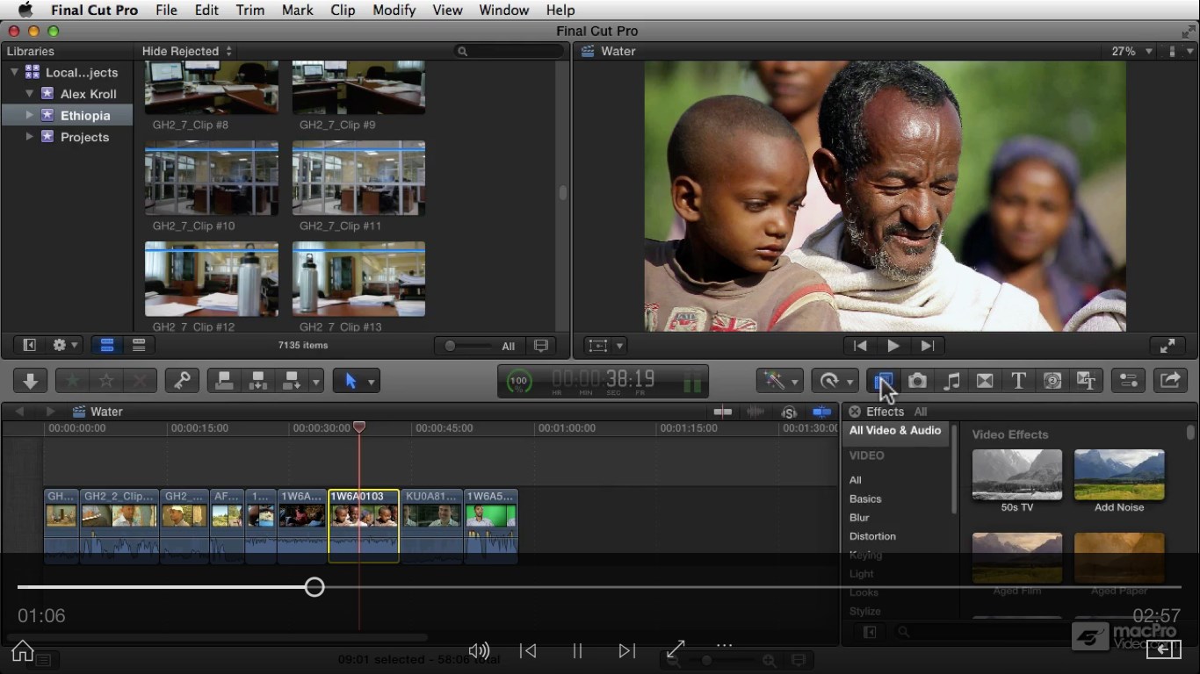Click the Share project icon
1200x674 pixels.
click(1170, 381)
